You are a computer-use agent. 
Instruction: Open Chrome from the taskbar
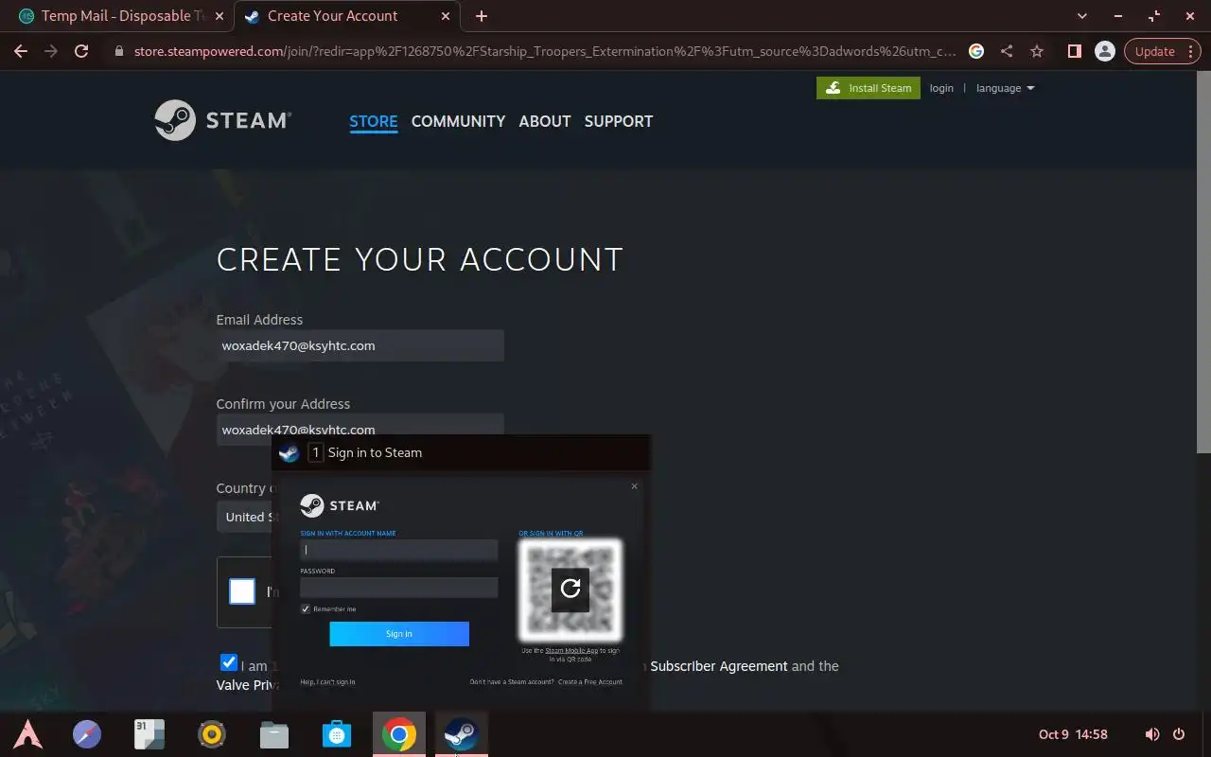[399, 734]
